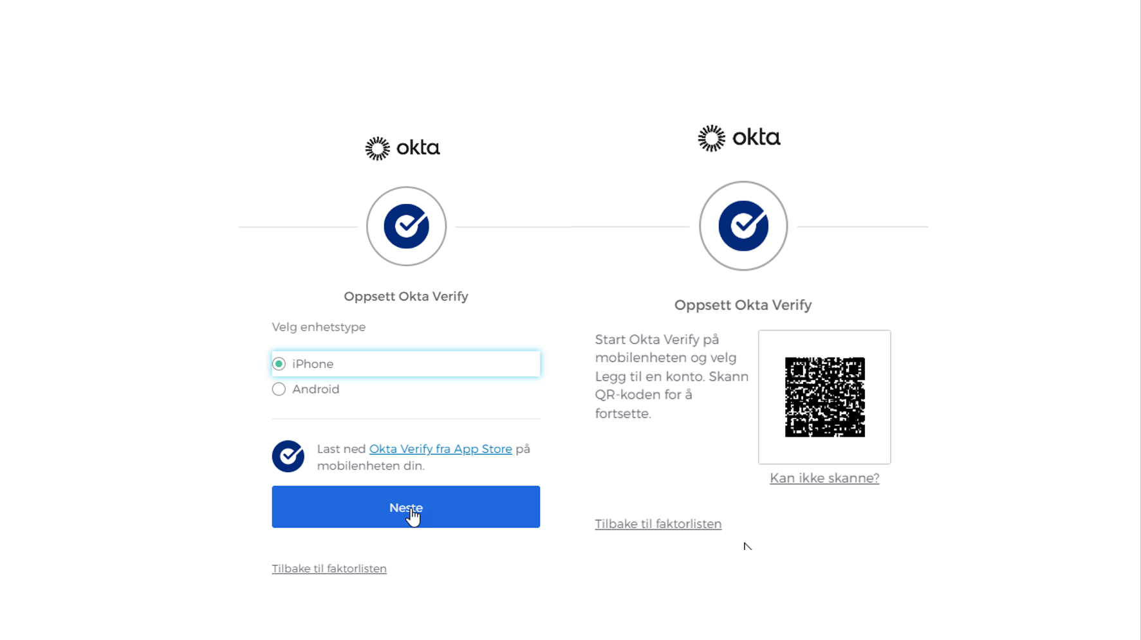Image resolution: width=1141 pixels, height=640 pixels.
Task: Click the Oppsett Okta Verify heading on the right
Action: pyautogui.click(x=743, y=305)
